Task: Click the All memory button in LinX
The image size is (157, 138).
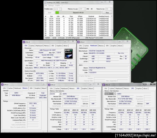Action: (92, 9)
